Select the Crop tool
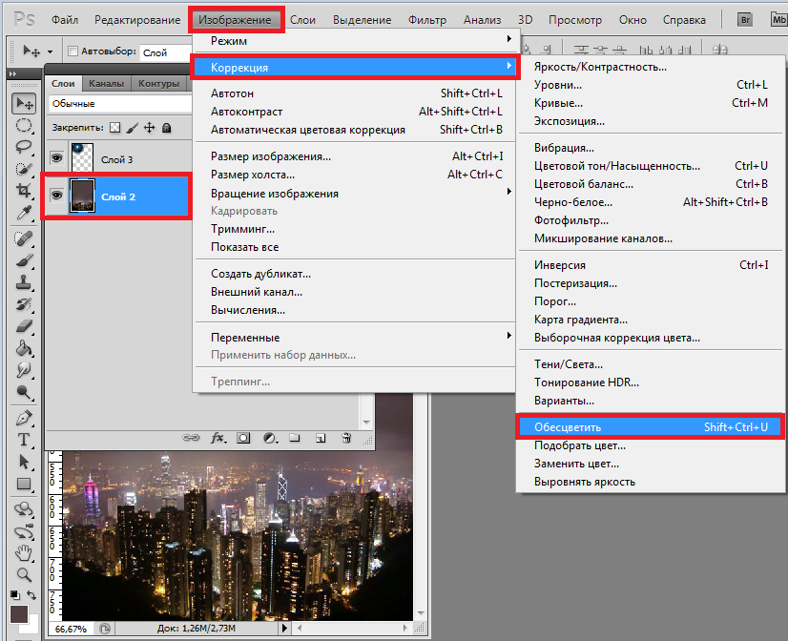 click(x=24, y=190)
